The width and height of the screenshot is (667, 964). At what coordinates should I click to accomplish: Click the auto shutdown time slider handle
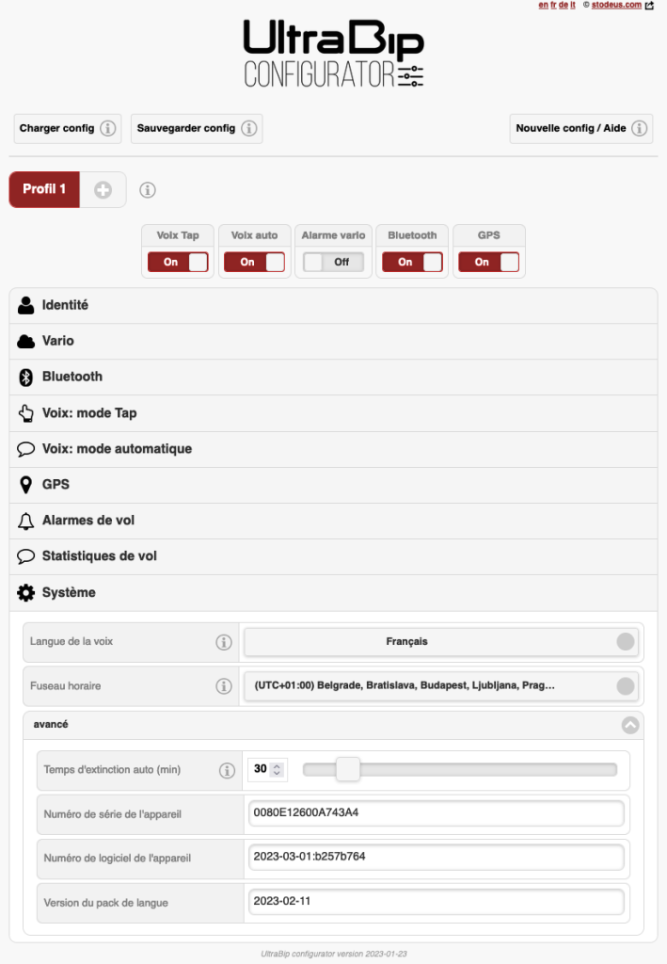(x=348, y=769)
